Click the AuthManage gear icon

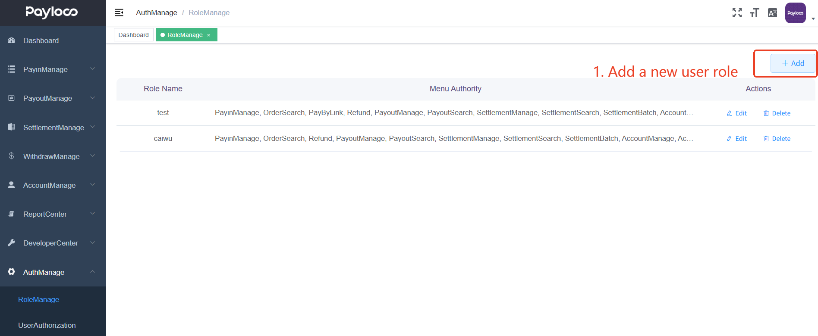click(12, 272)
